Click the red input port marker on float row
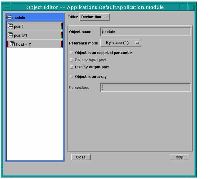Image resolution: width=224 pixels, height=179 pixels. tap(7, 44)
